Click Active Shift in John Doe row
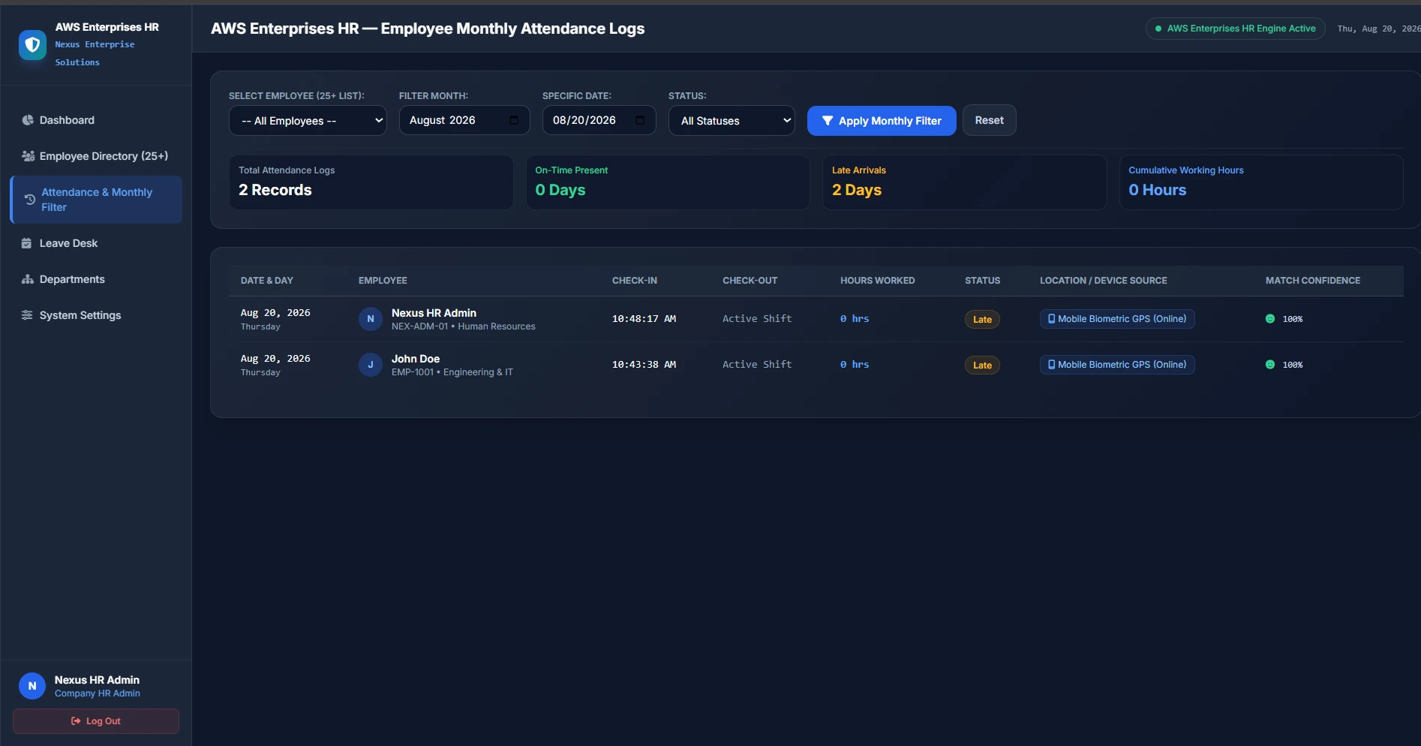 coord(757,365)
